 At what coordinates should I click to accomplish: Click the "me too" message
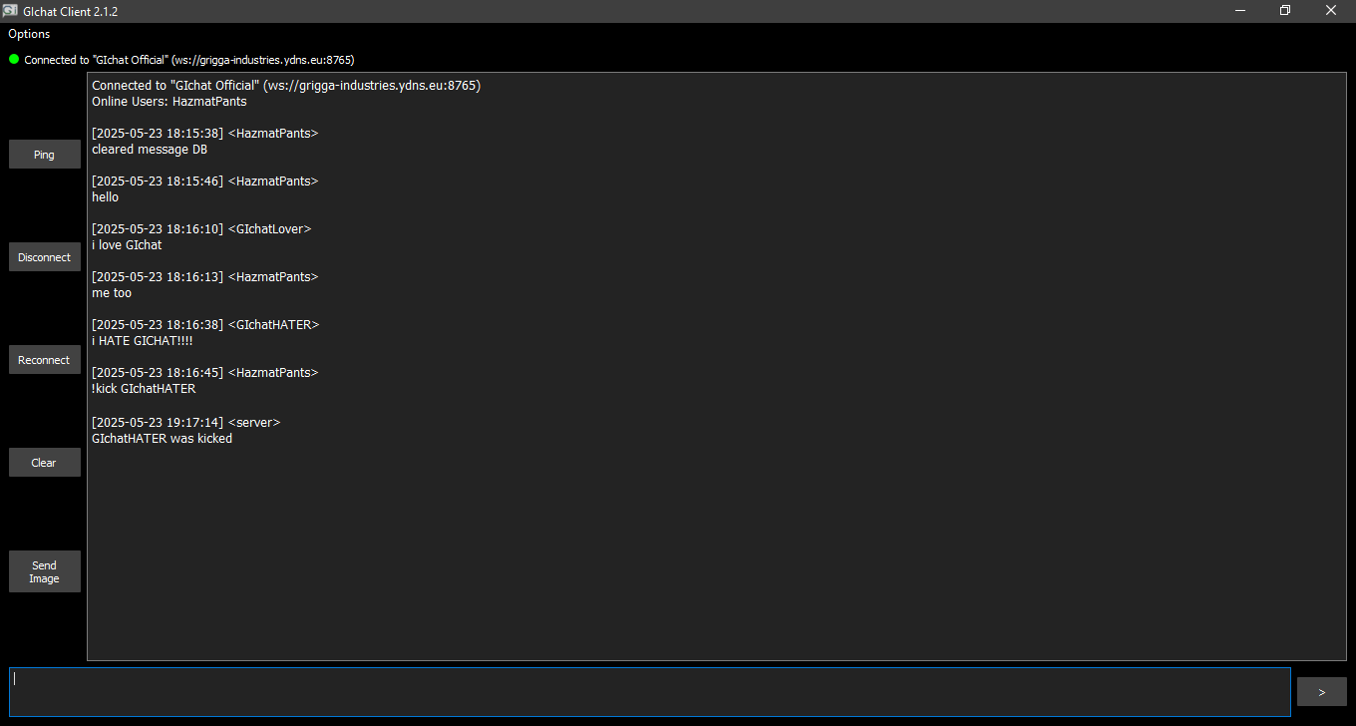click(x=112, y=293)
